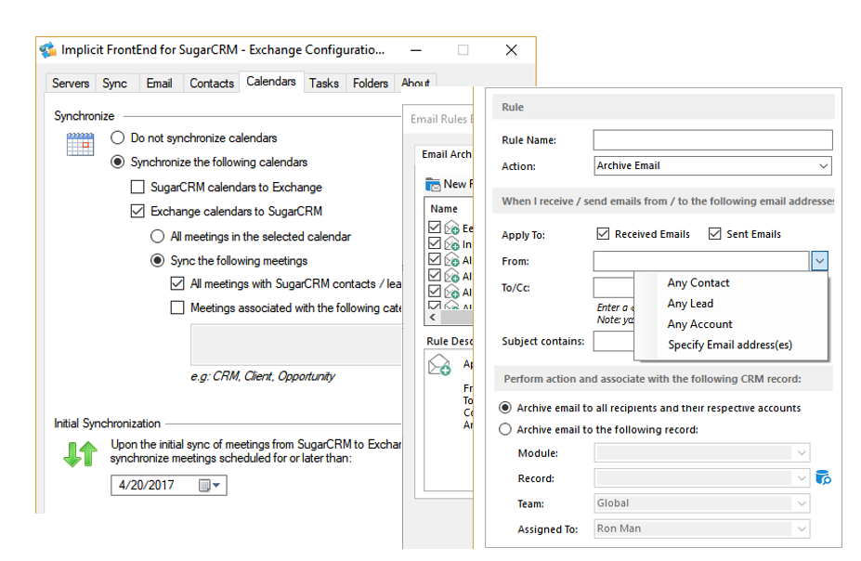Enable SugarCRM calendars to Exchange checkbox
The height and width of the screenshot is (561, 861).
(137, 187)
